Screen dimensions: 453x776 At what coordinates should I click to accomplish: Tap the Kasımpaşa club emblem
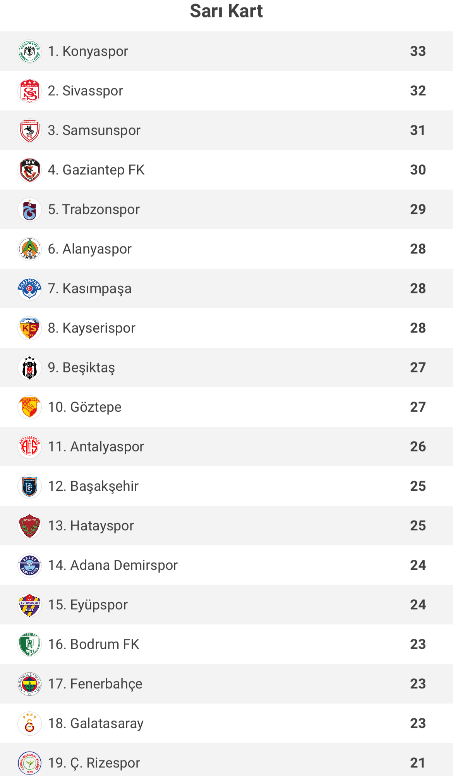(x=29, y=288)
